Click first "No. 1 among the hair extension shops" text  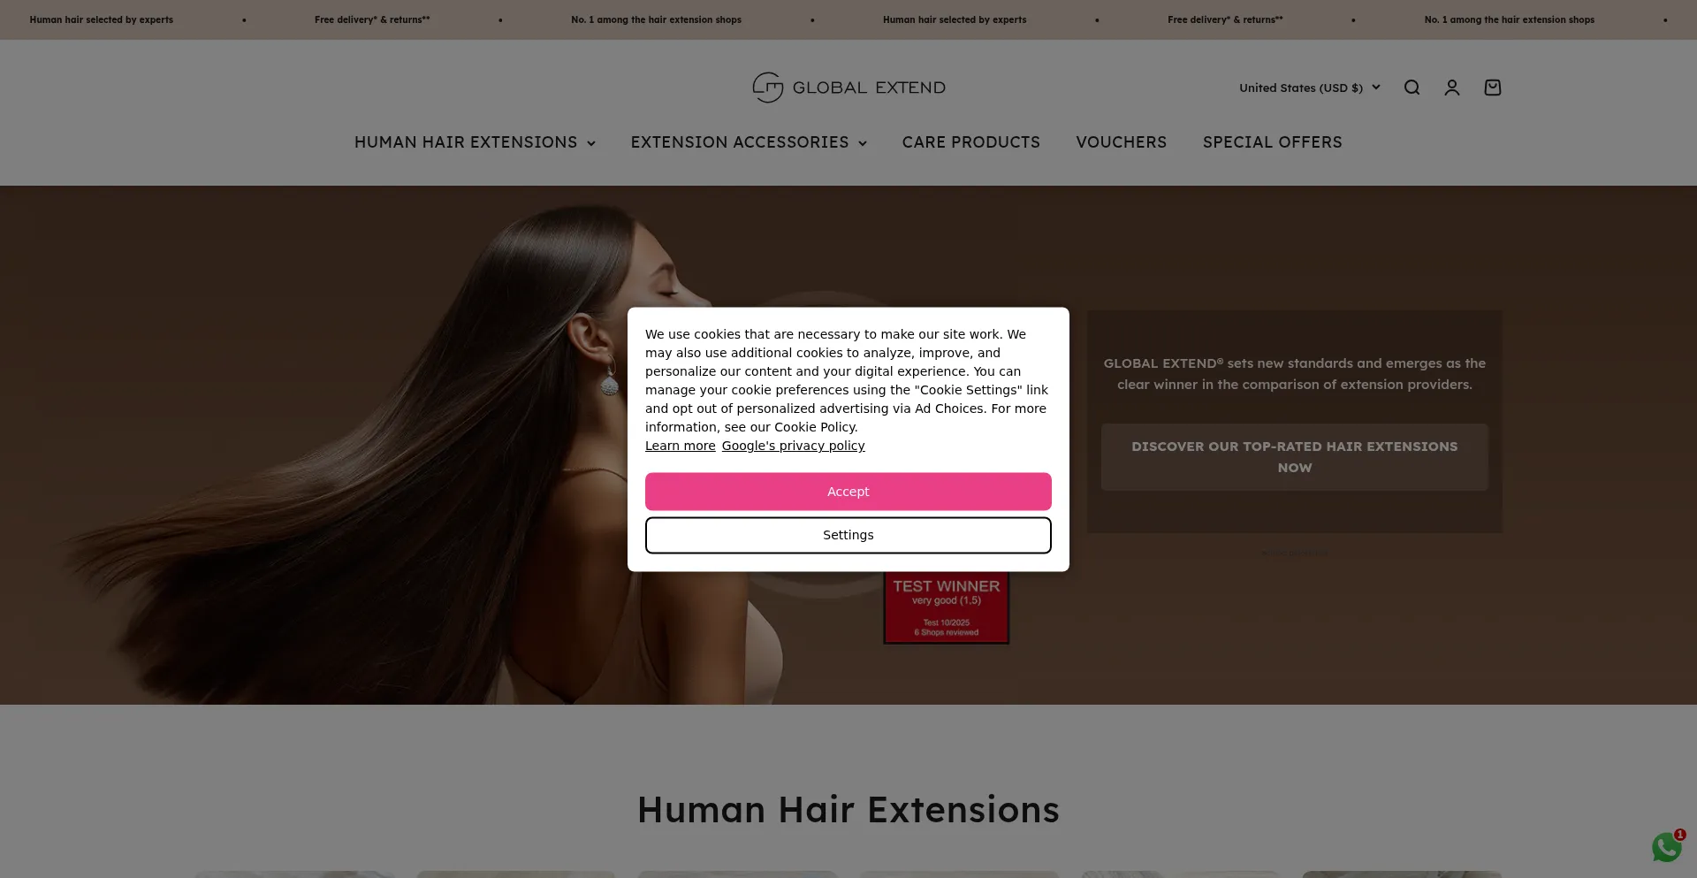656,19
